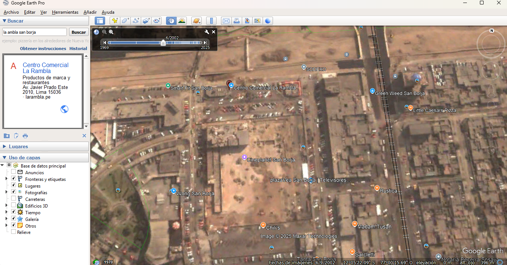Start the Record a Tour tool
This screenshot has height=265, width=507.
tap(157, 21)
